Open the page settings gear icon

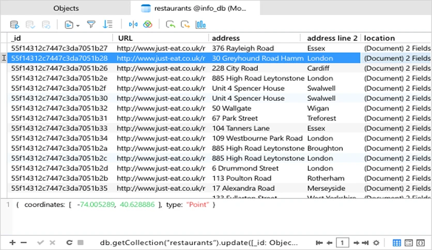(x=376, y=243)
